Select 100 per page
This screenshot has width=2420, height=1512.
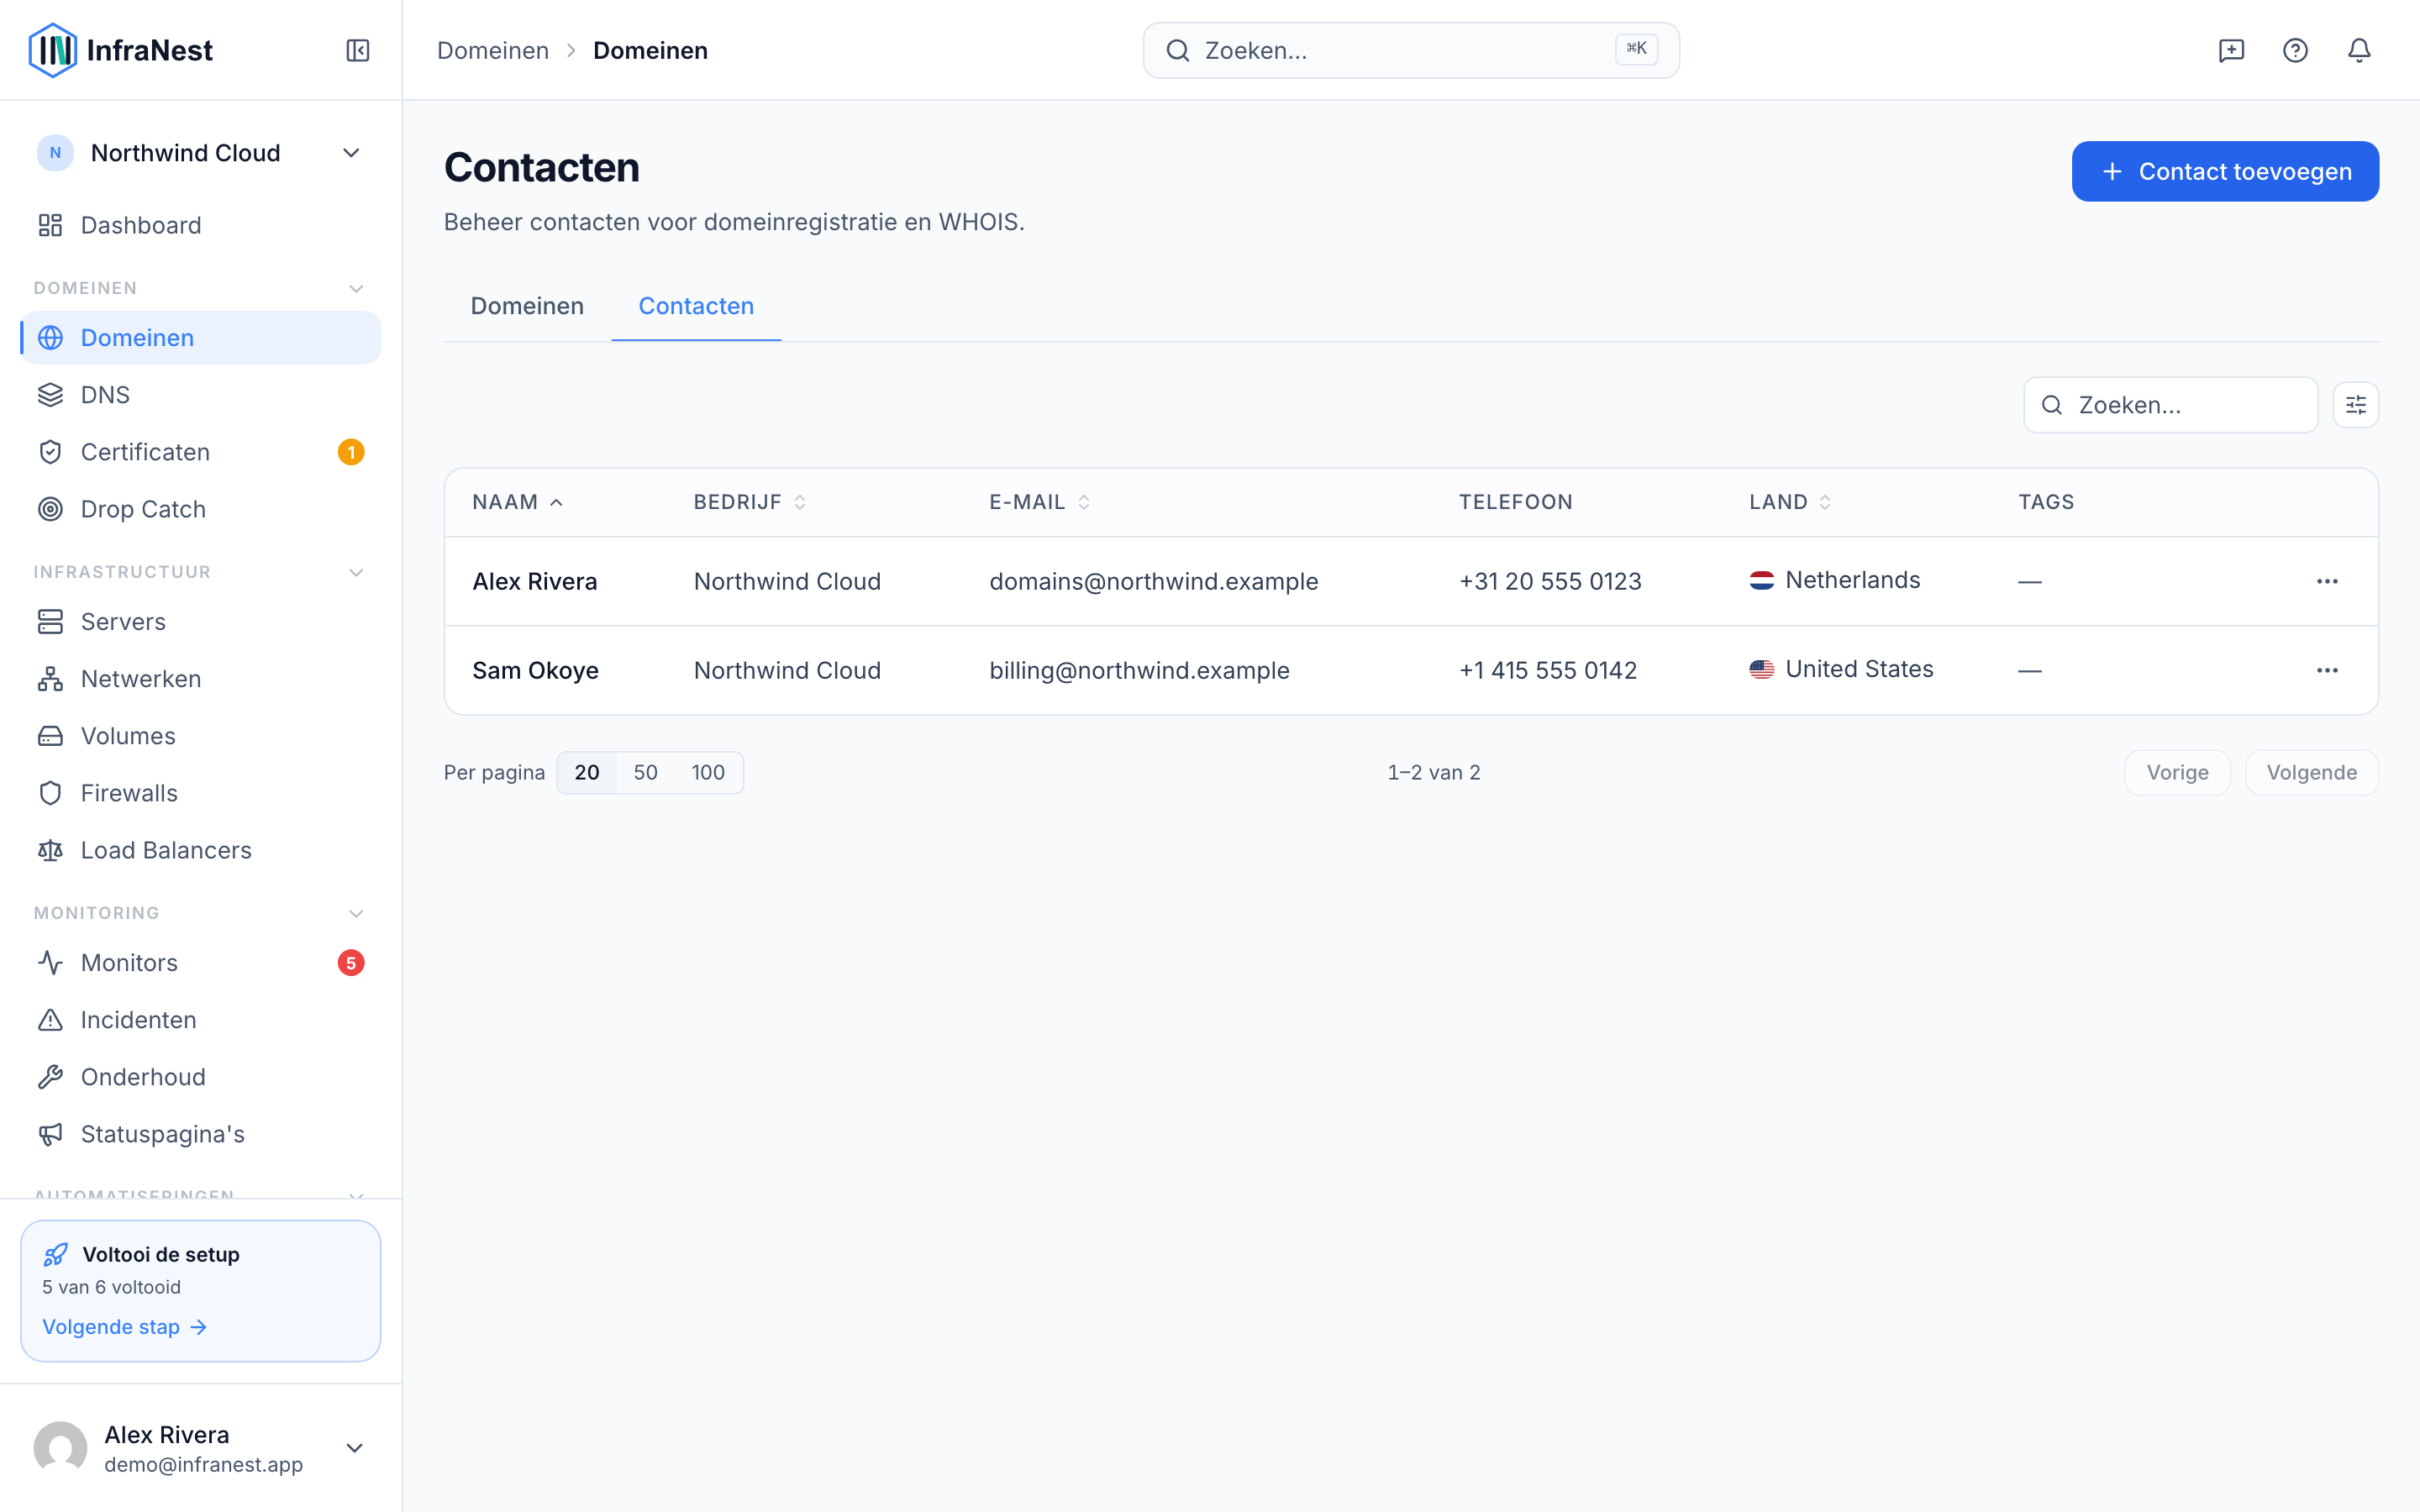708,772
